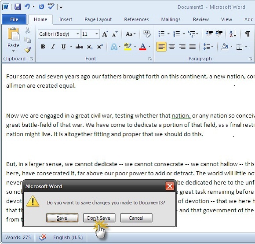
Task: Expand the Paste options arrow
Action: (13, 51)
